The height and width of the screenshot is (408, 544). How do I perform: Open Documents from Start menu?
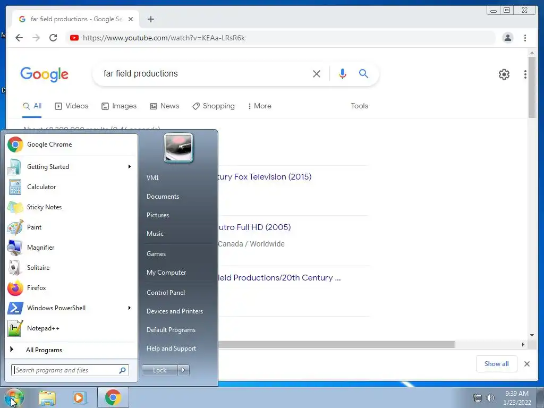pos(163,197)
